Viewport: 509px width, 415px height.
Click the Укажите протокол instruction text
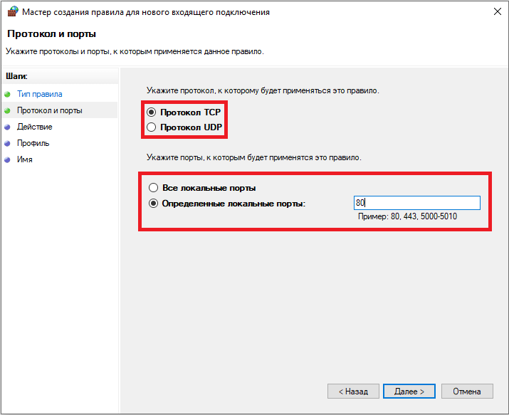point(263,90)
